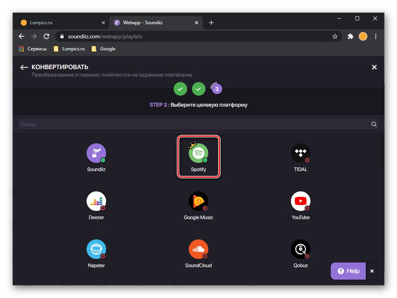
Task: Select the Google Music icon
Action: tap(198, 201)
